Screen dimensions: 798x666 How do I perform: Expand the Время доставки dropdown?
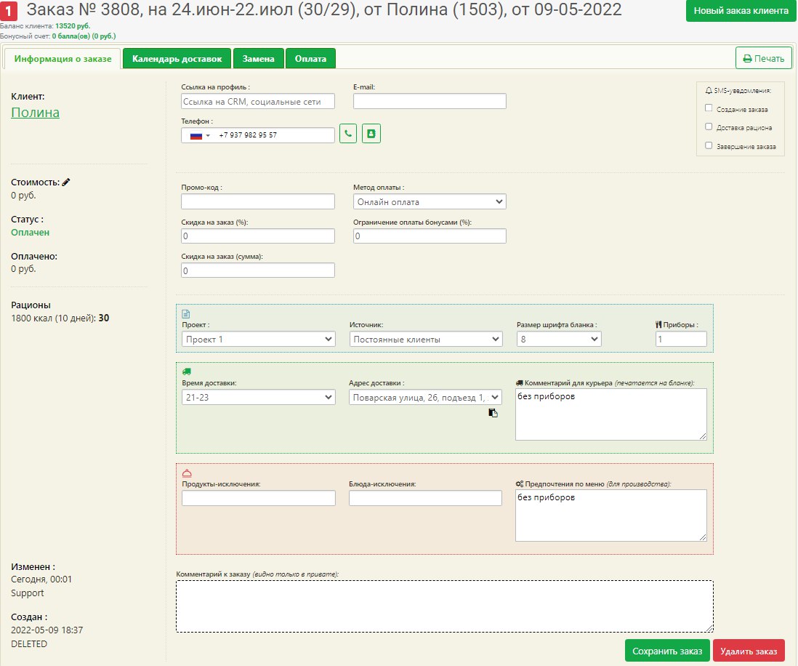click(x=258, y=397)
